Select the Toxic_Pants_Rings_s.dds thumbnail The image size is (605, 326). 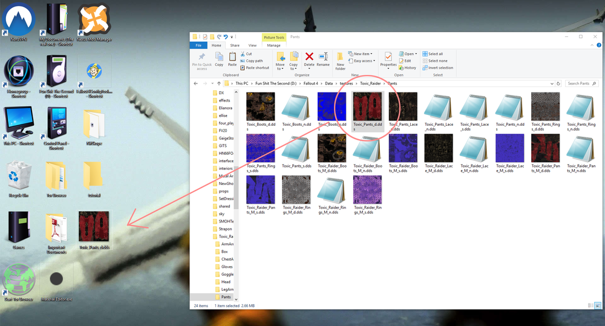click(x=261, y=148)
